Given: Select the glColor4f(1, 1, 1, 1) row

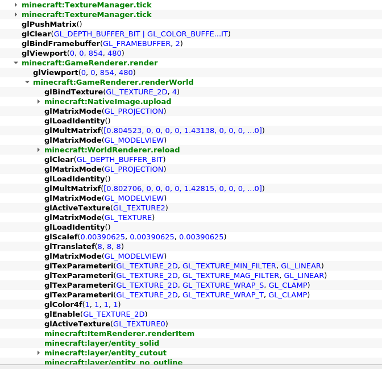Looking at the screenshot, I should click(191, 304).
